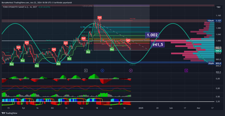
Task: Click the 920,0 price axis value
Action: pyautogui.click(x=218, y=53)
